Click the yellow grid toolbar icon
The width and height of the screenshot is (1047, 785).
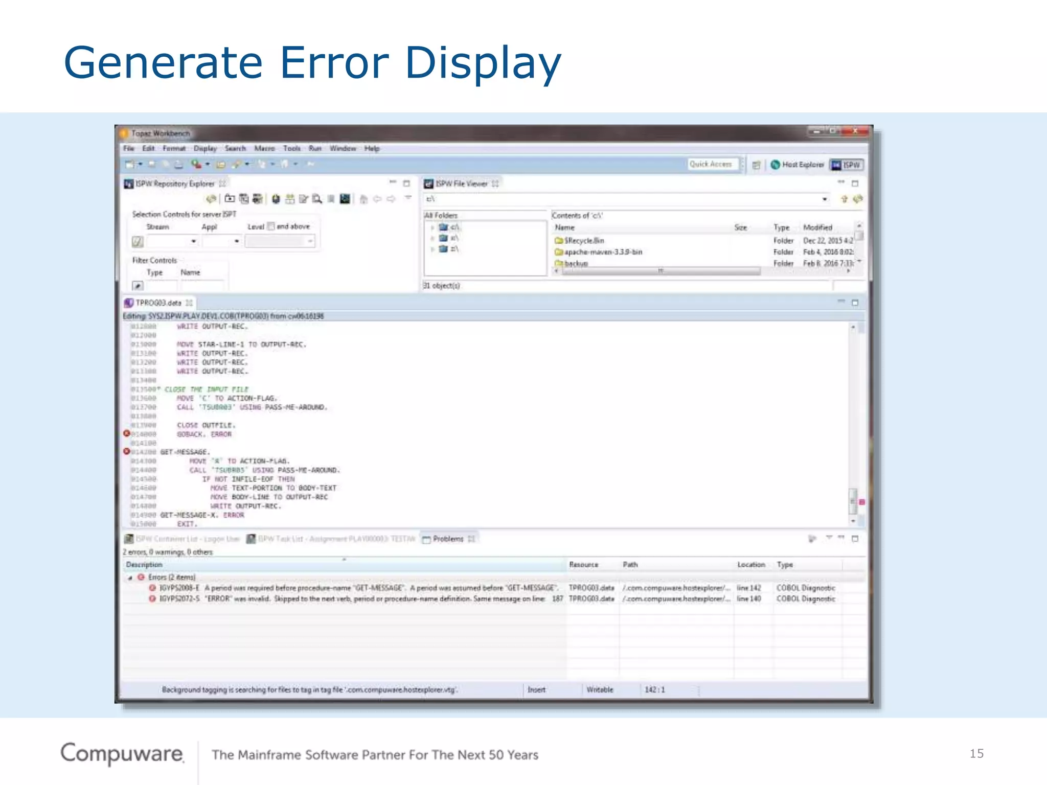click(x=221, y=164)
